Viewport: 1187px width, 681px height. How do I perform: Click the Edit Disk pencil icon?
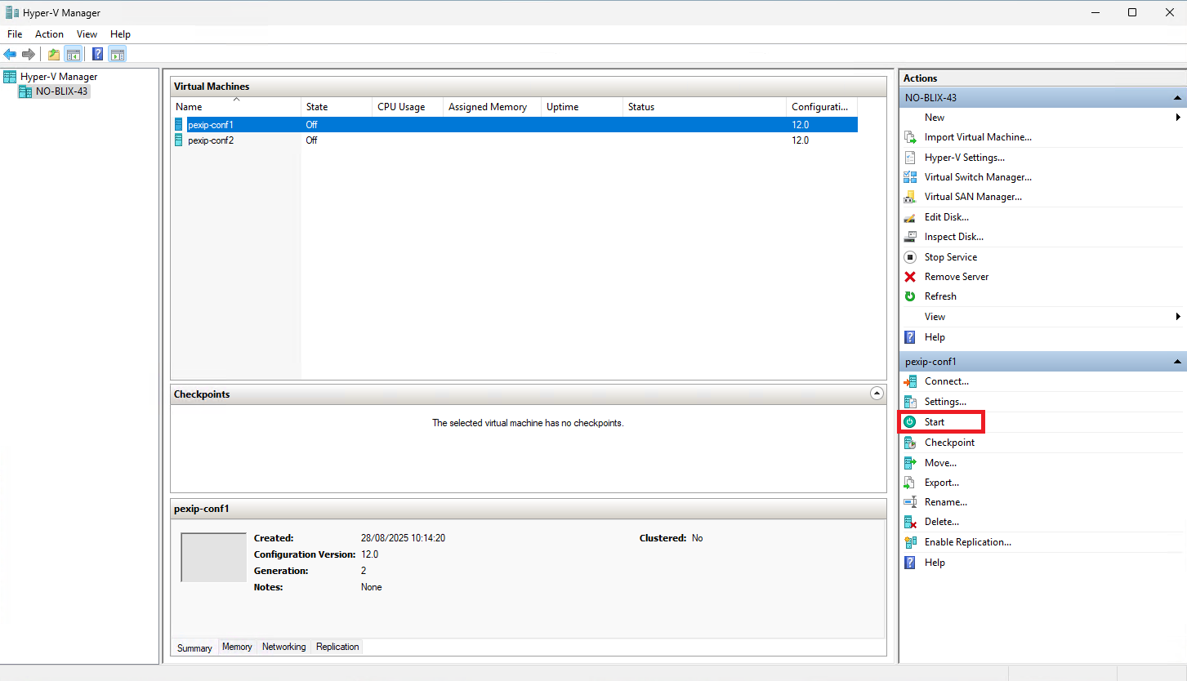(910, 217)
